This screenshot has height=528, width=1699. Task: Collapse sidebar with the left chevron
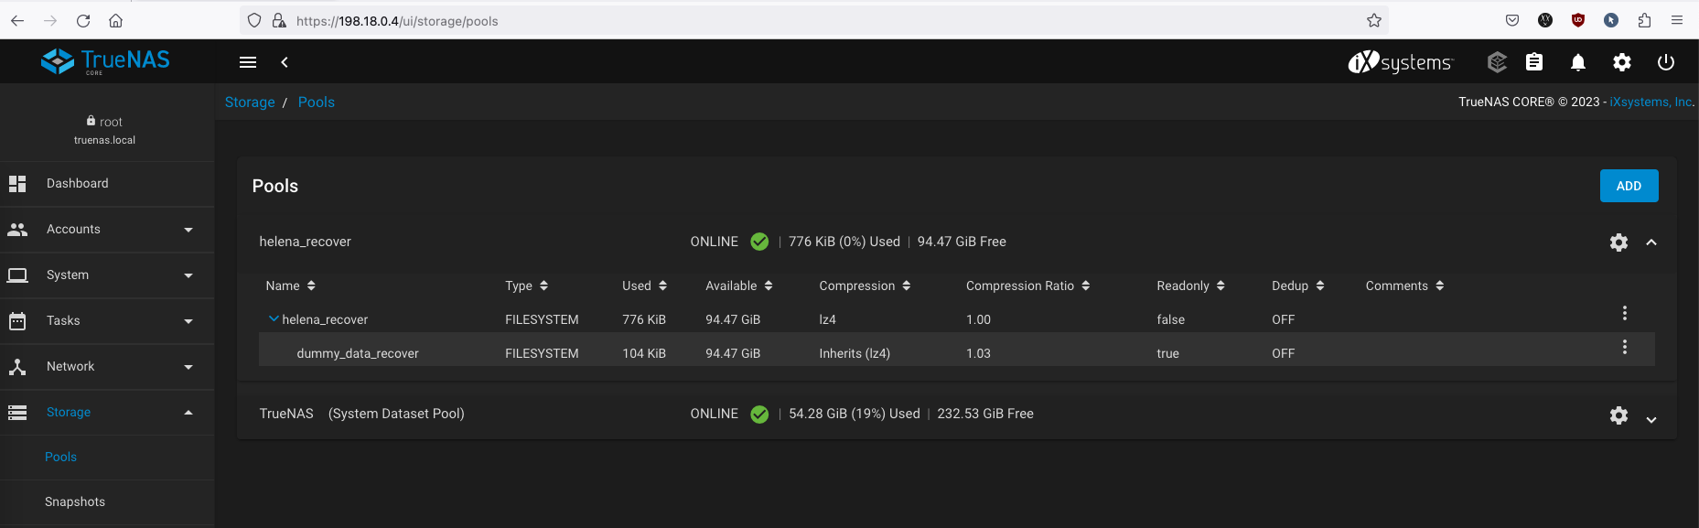tap(285, 62)
